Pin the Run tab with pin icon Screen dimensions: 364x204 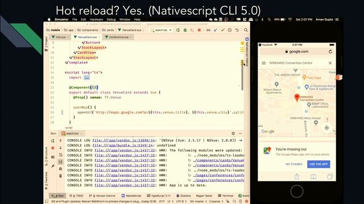coord(53,166)
